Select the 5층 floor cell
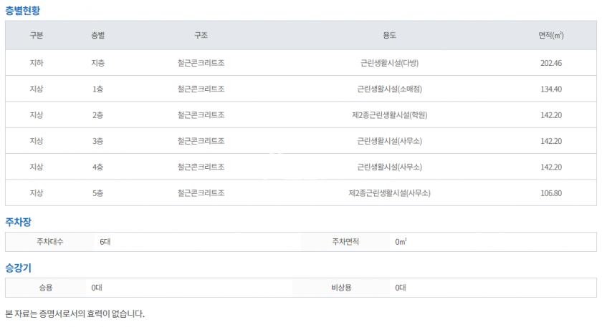 [98, 193]
